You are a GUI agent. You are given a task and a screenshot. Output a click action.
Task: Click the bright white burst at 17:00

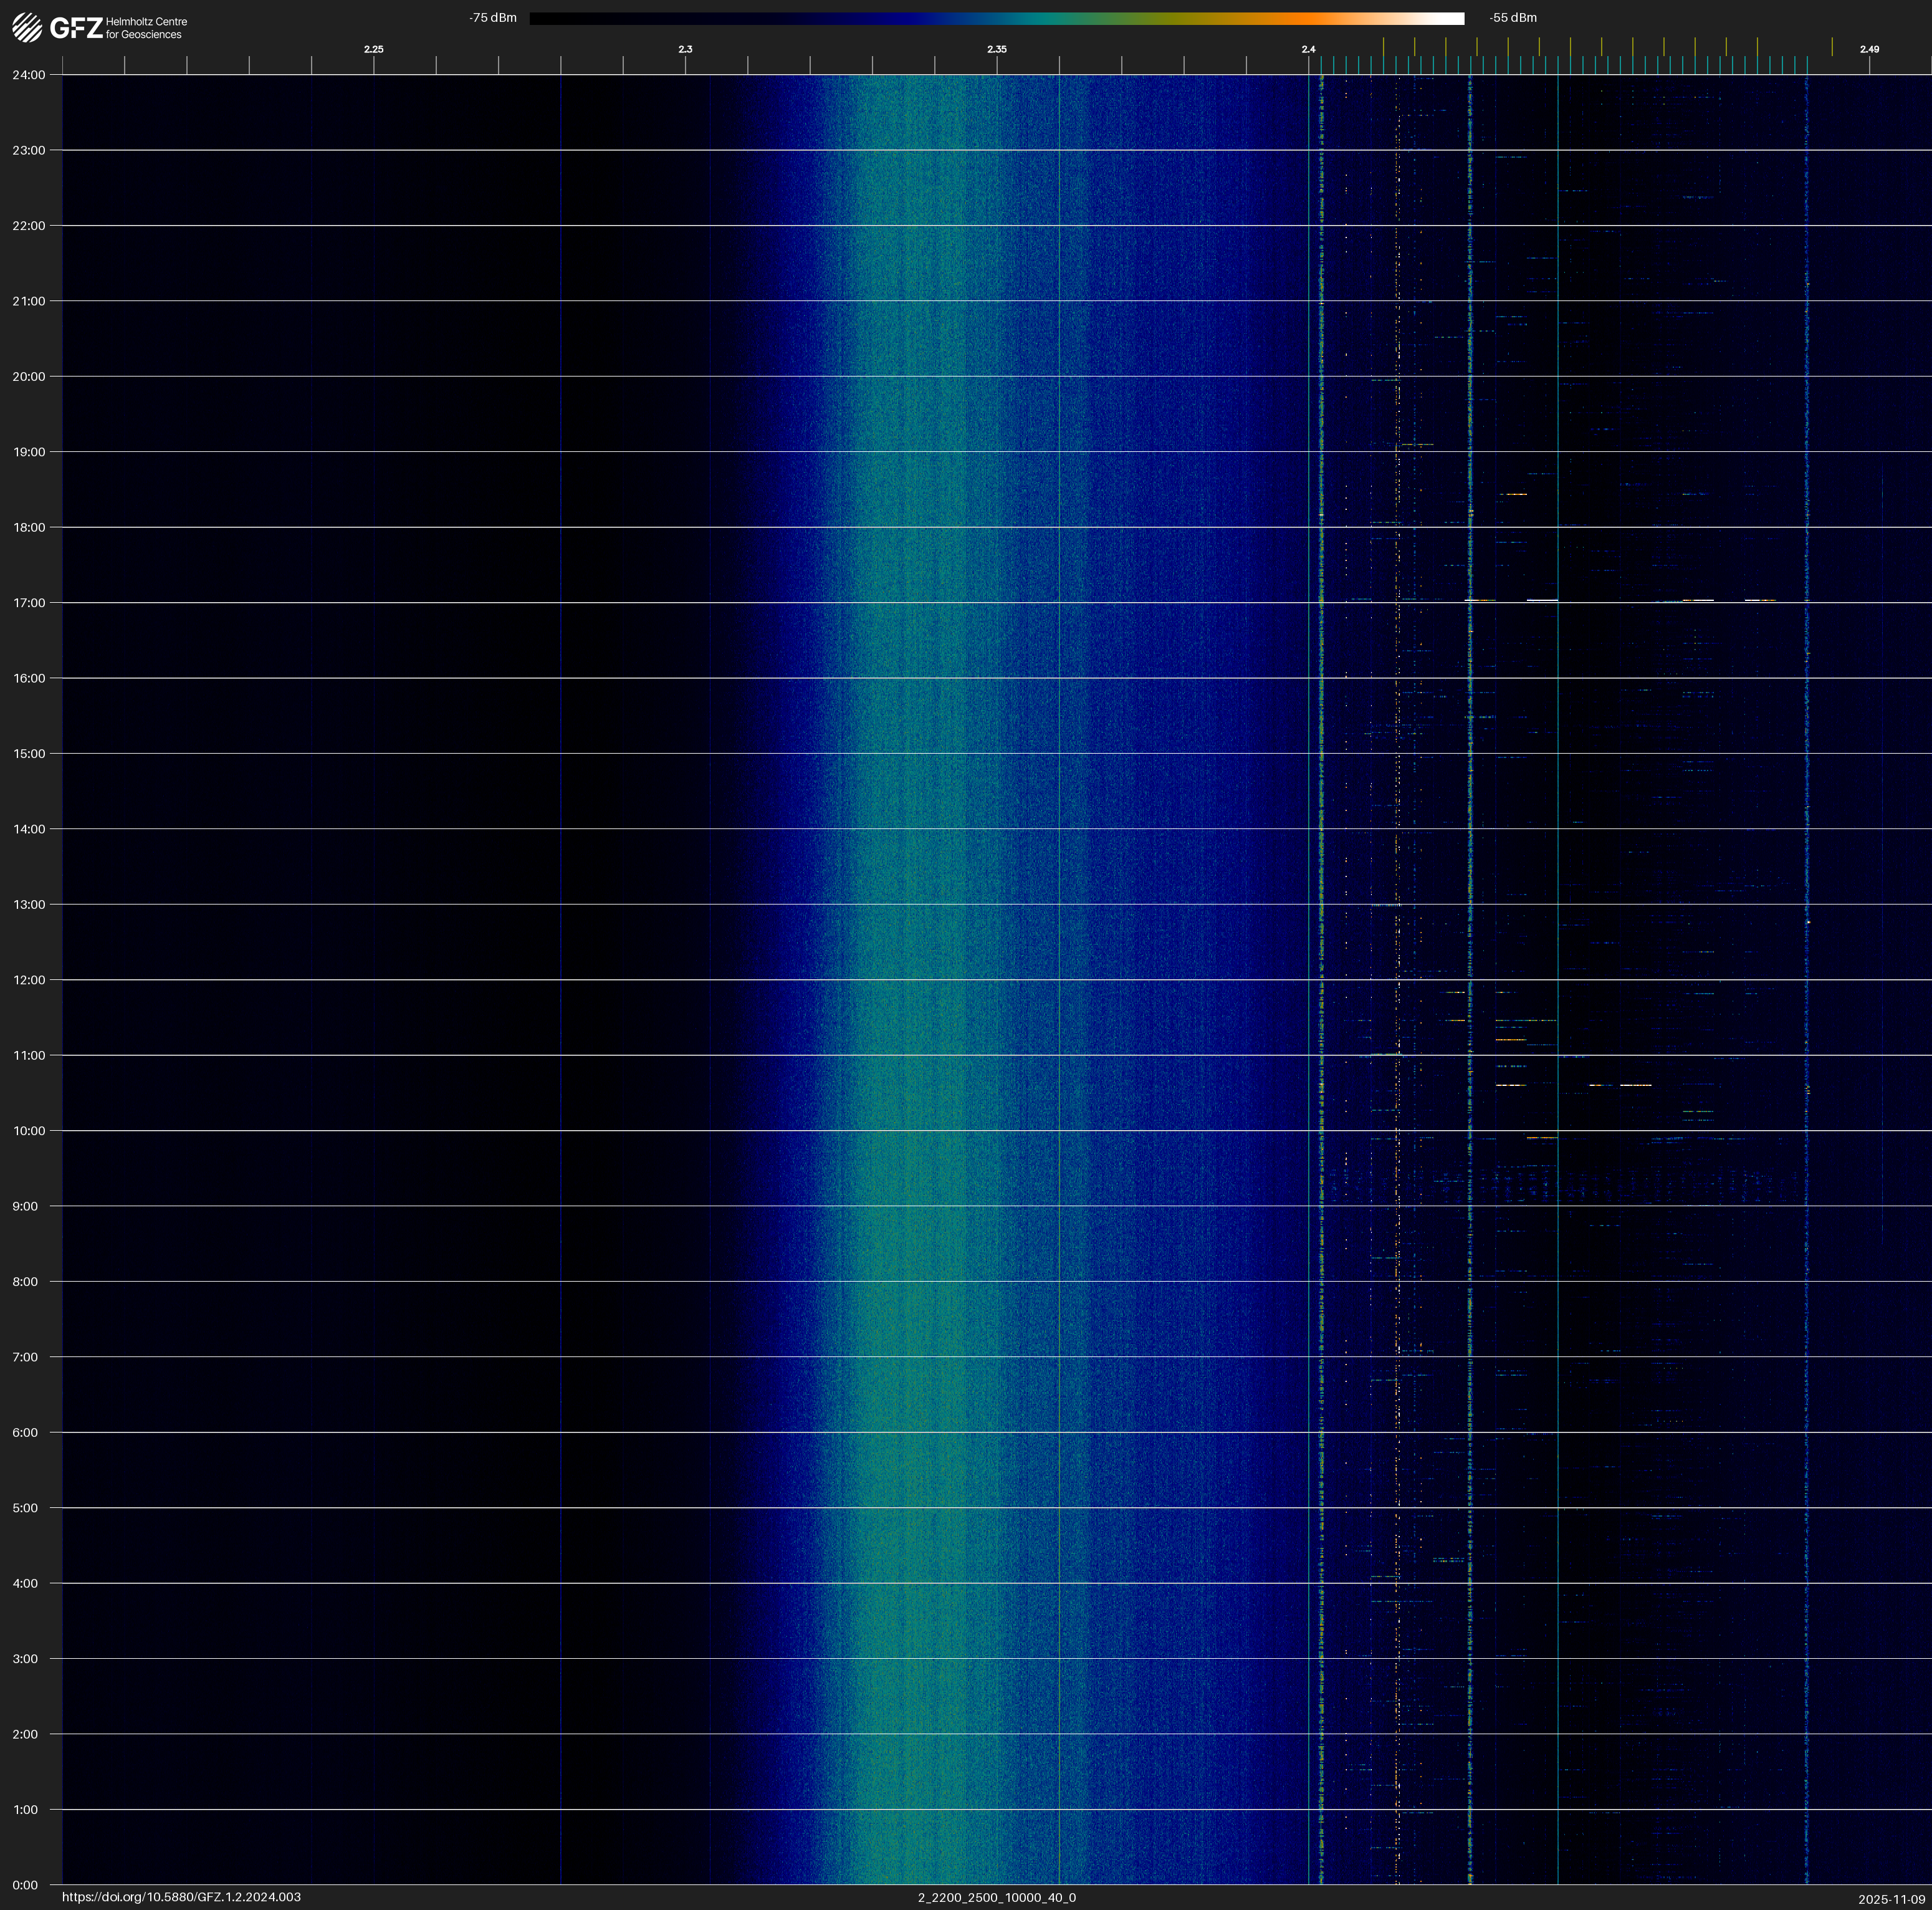pyautogui.click(x=1541, y=600)
